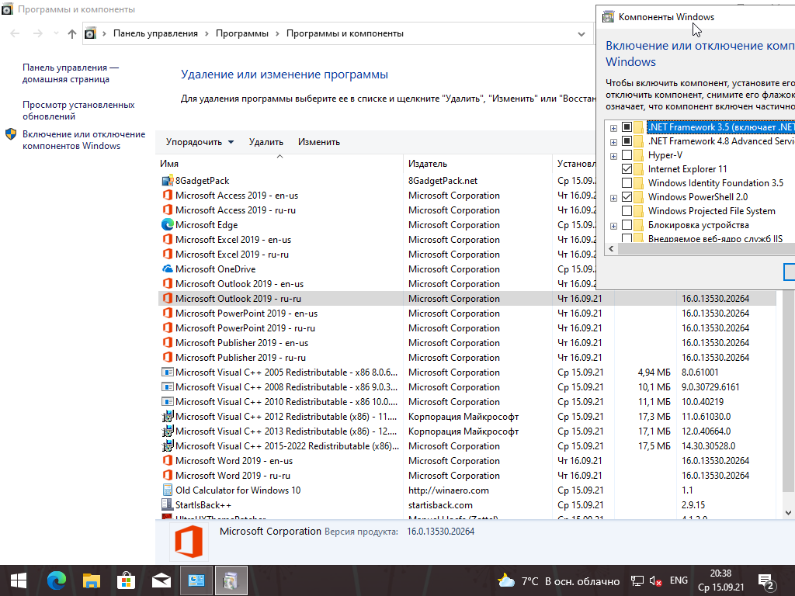The height and width of the screenshot is (596, 795).
Task: Click the Удалить toolbar button
Action: click(x=266, y=142)
